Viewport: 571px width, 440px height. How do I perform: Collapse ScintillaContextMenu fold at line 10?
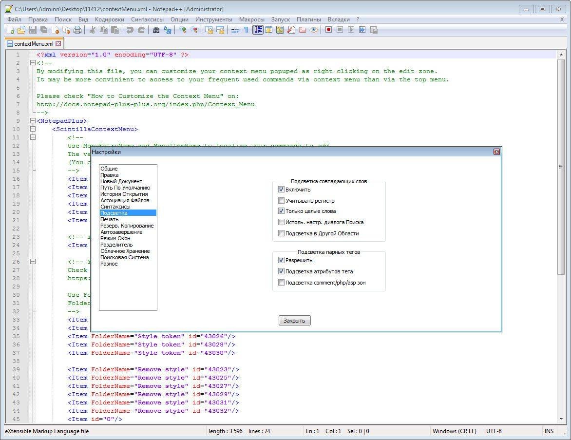tap(33, 129)
